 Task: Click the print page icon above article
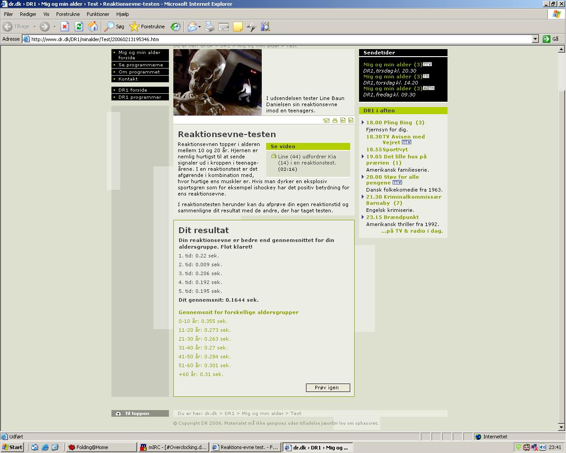point(335,120)
